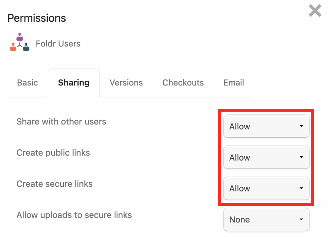Screen dimensions: 328x237
Task: Open the Share with other users dropdown
Action: (x=266, y=126)
